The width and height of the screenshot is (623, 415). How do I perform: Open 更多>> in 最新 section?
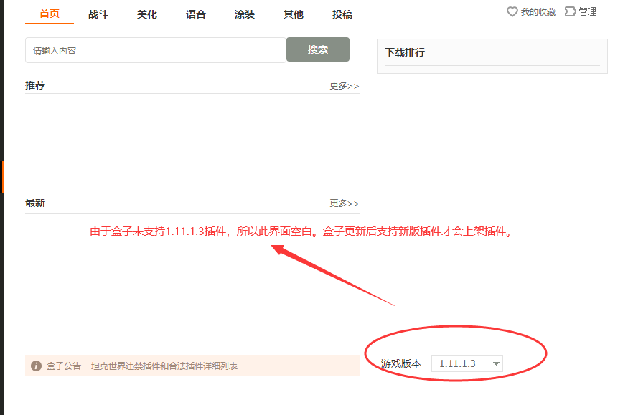point(344,203)
